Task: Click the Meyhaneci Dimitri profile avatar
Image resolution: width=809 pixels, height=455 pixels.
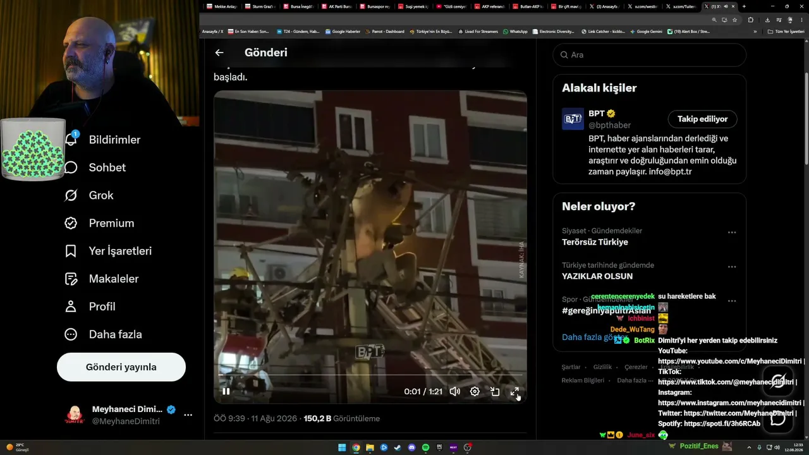Action: tap(75, 415)
